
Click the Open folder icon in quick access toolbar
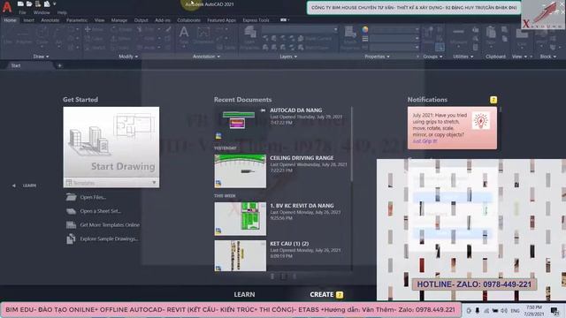(29, 4)
